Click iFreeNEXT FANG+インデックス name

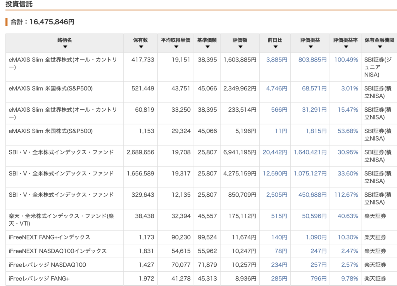tap(49, 237)
